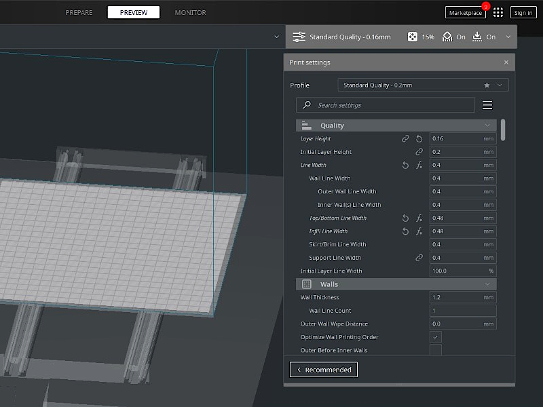
Task: Edit the Layer Height value field
Action: coord(463,138)
